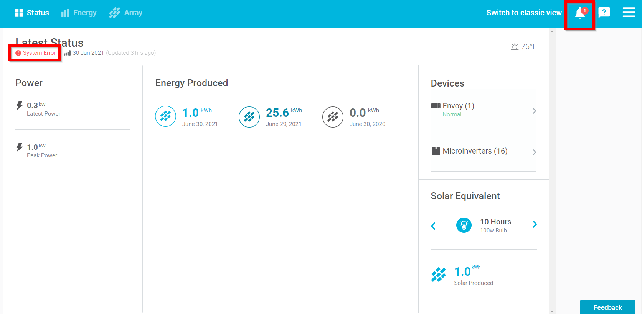Click the Array solar panel icon

115,13
